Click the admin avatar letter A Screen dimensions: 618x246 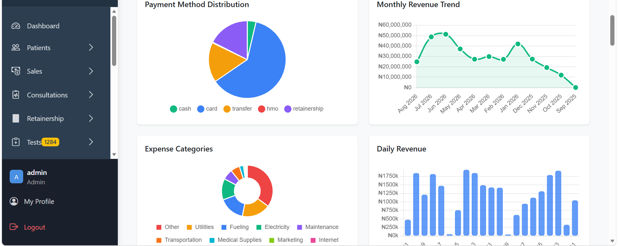[x=16, y=177]
